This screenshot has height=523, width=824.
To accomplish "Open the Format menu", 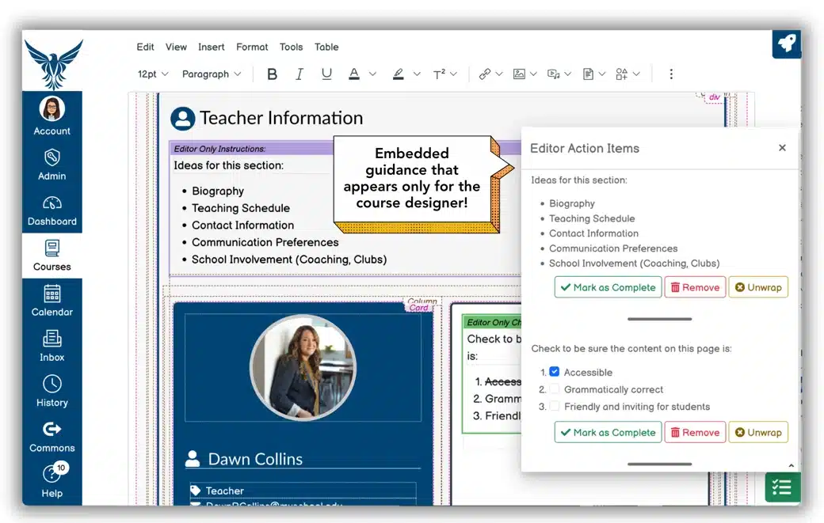I will [252, 47].
